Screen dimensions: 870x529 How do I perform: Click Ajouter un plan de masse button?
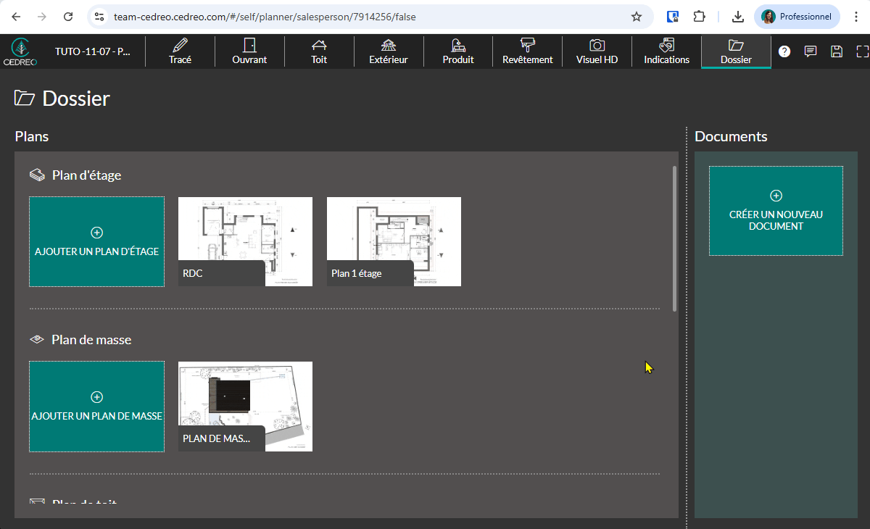[x=96, y=407]
